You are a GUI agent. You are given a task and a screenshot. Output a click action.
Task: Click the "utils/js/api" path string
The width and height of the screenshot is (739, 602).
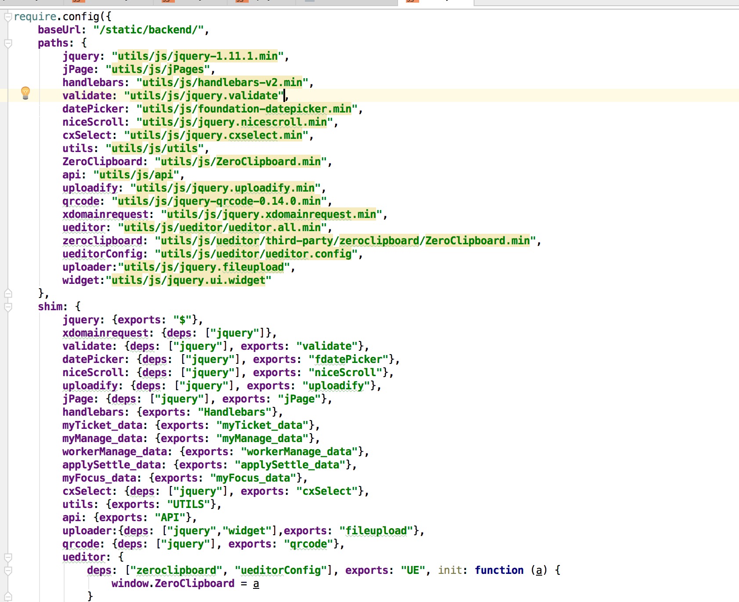pos(136,175)
